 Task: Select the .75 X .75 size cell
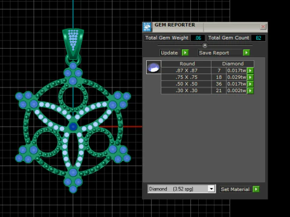tap(186, 77)
